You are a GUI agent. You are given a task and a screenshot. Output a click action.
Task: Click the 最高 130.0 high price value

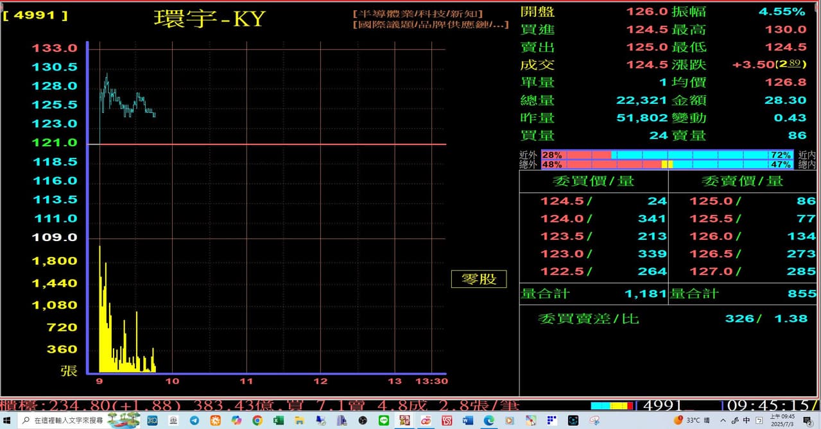(x=786, y=29)
